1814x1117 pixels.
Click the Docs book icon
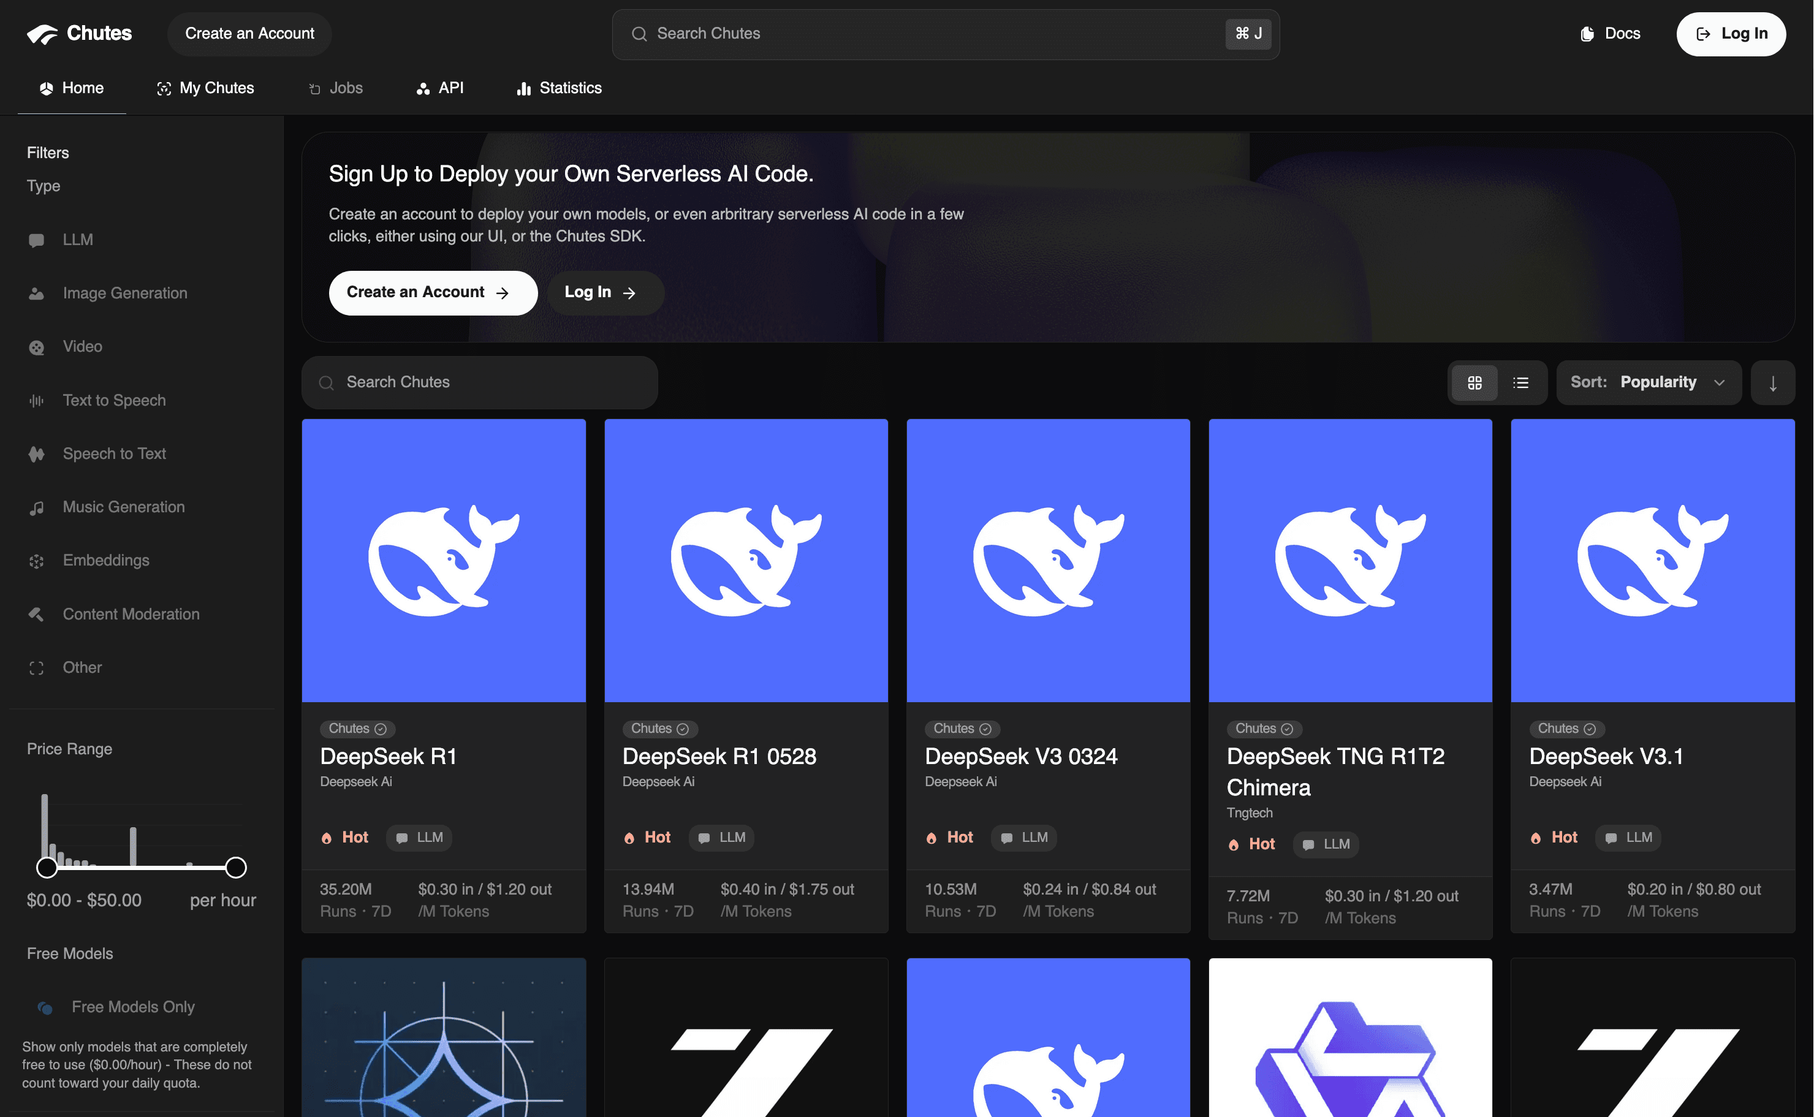[x=1587, y=34]
